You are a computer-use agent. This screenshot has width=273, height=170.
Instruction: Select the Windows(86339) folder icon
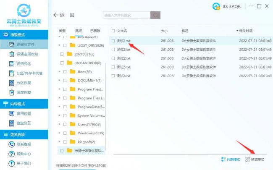[x=72, y=133]
